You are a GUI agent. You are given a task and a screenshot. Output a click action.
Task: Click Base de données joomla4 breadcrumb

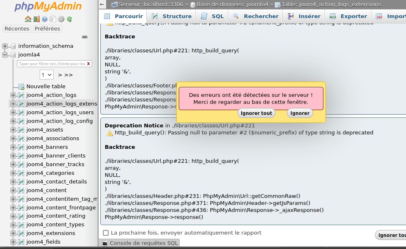(x=232, y=5)
